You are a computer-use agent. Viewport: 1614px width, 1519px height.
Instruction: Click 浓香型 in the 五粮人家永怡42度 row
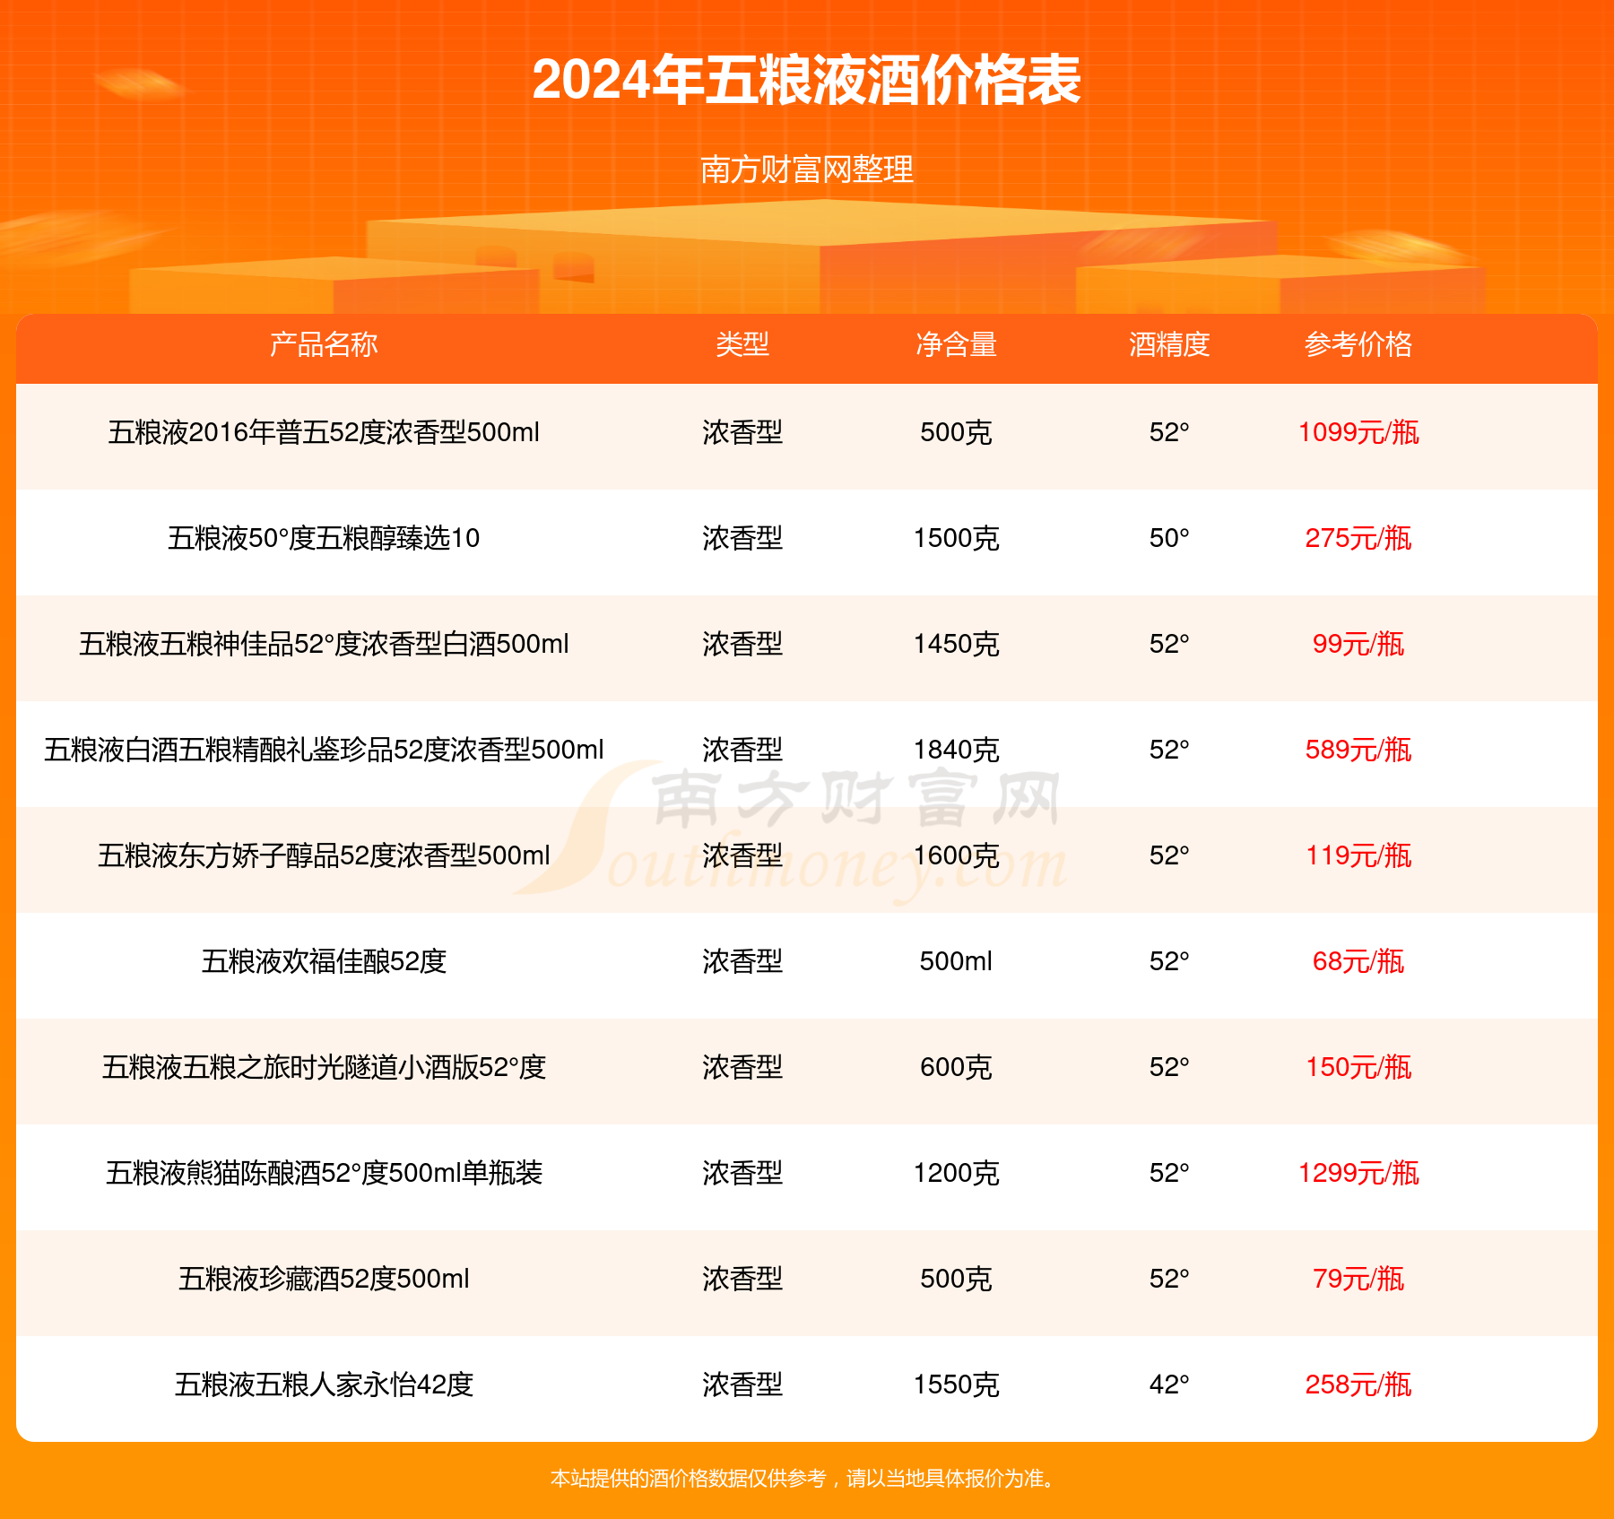742,1384
